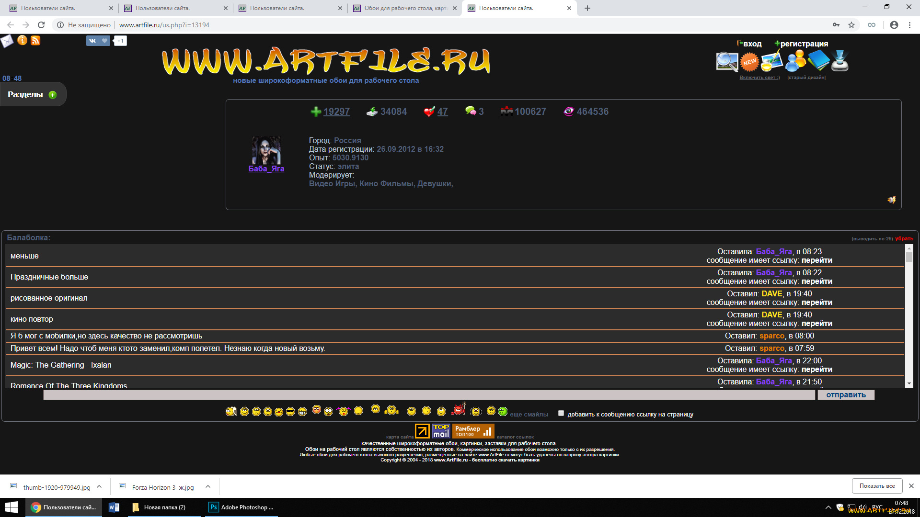920x517 pixels.
Task: Open a new browser tab
Action: pyautogui.click(x=587, y=8)
